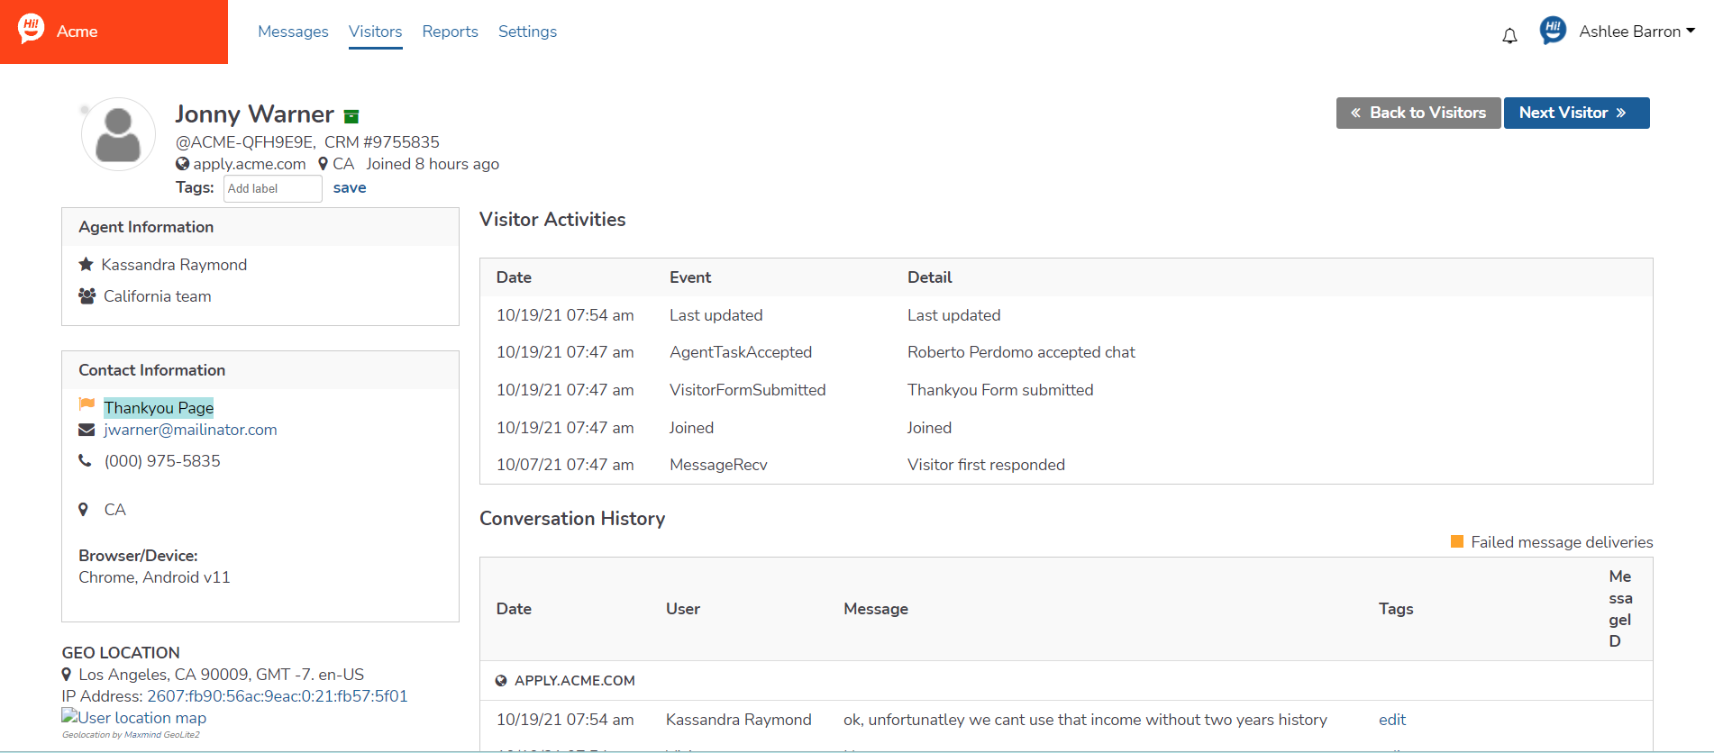The height and width of the screenshot is (753, 1714).
Task: Click the phone icon beside (000) 975-5835
Action: click(86, 460)
